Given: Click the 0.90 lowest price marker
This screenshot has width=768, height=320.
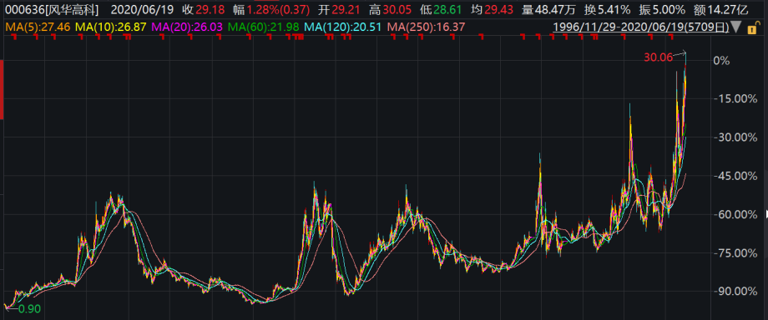Looking at the screenshot, I should [x=29, y=308].
